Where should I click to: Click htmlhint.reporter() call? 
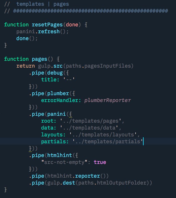tap(78, 176)
